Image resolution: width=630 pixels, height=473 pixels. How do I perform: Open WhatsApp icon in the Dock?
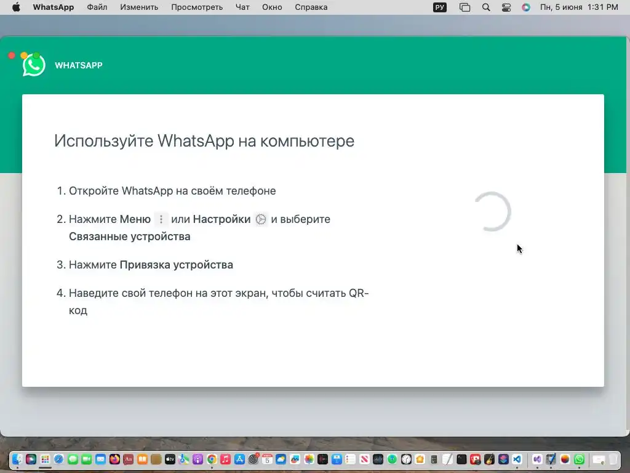579,459
